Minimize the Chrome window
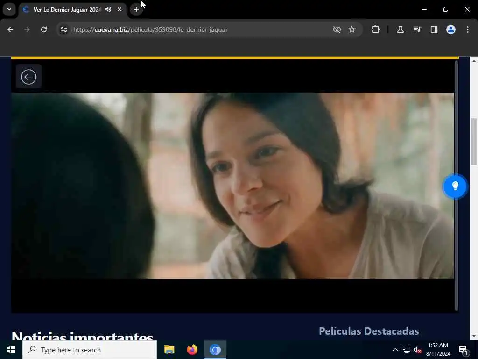478x359 pixels. point(424,9)
